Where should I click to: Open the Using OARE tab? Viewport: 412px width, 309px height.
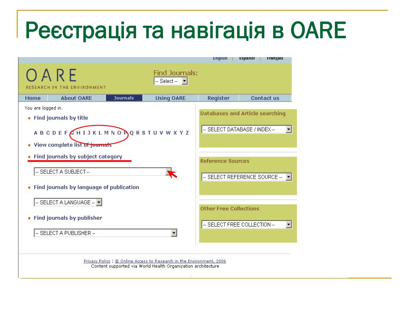pos(170,98)
